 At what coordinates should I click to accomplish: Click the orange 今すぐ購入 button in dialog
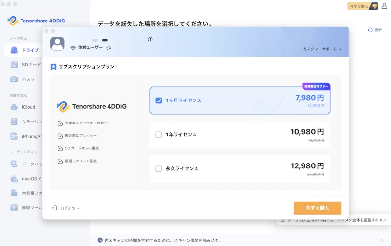[317, 208]
